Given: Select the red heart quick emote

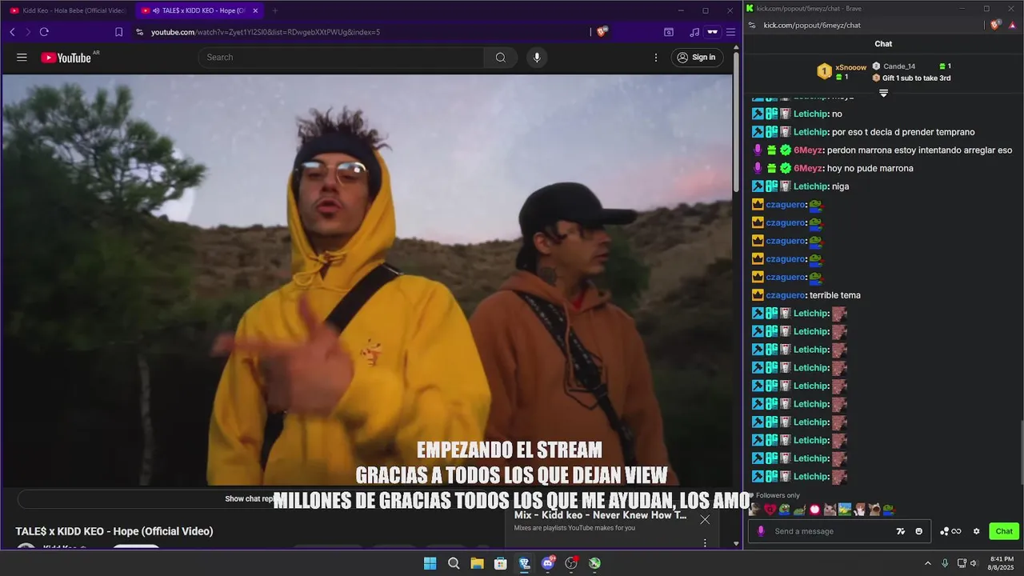Looking at the screenshot, I should (770, 510).
